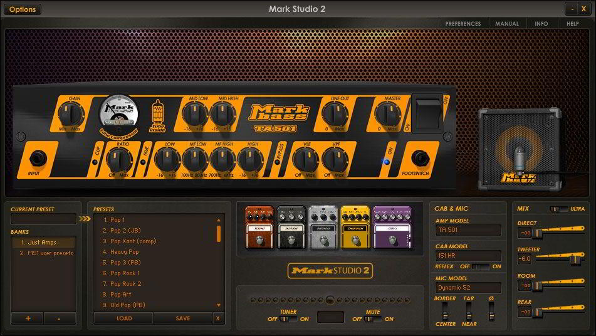The image size is (596, 336).
Task: Click the FOOTSWITCH jack socket
Action: pos(420,159)
